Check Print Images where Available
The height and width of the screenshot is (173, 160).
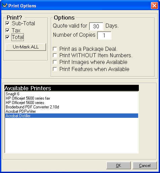coord(55,62)
